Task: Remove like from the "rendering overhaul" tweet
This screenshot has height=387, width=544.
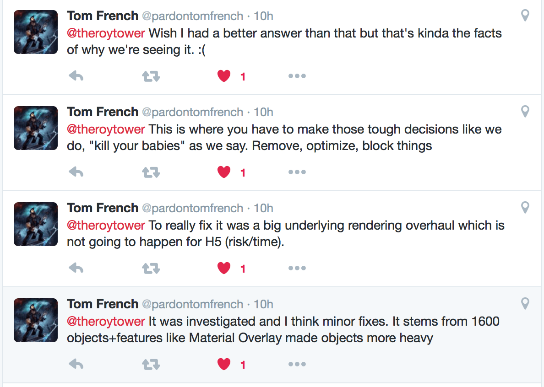Action: pos(224,269)
